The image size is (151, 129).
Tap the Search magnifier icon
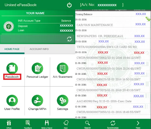pyautogui.click(x=88, y=123)
